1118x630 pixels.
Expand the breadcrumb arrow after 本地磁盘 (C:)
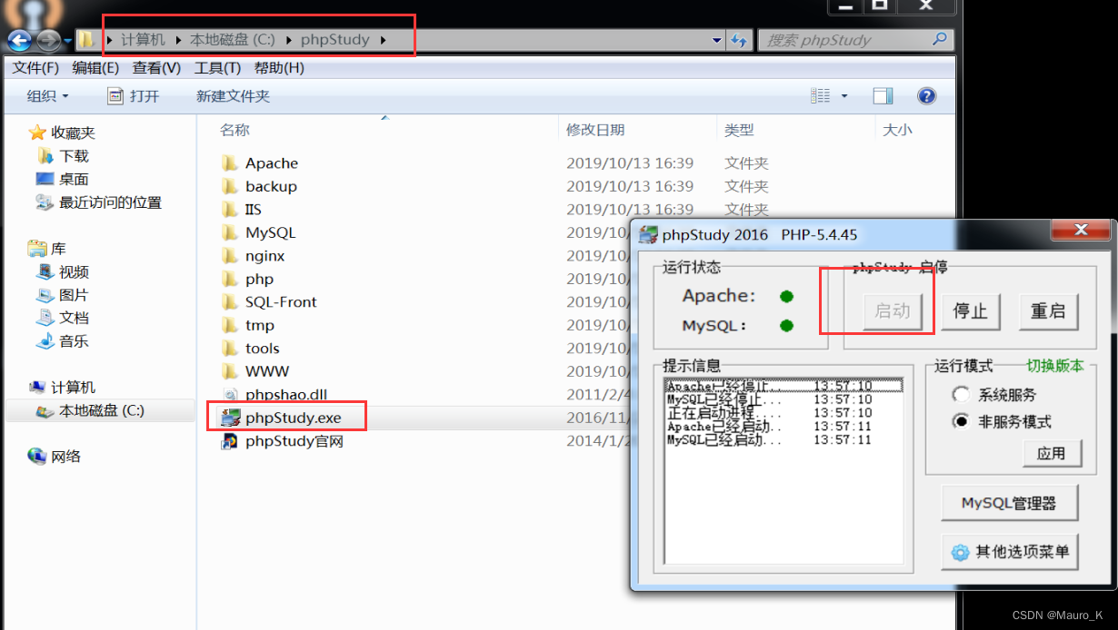pos(289,40)
